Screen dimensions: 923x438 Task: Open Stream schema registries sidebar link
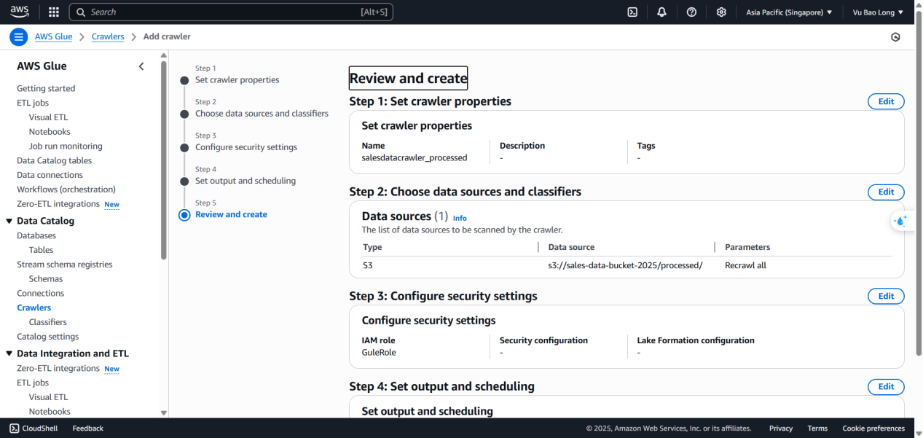65,265
